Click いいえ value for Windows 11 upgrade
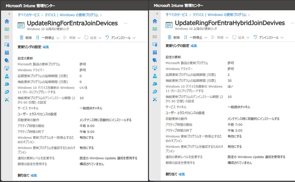The width and height of the screenshot is (295, 182). click(x=83, y=88)
